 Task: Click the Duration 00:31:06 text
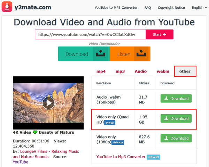31,141
